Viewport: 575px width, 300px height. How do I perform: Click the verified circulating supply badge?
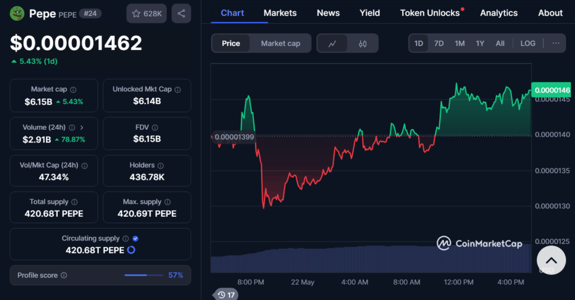point(135,239)
